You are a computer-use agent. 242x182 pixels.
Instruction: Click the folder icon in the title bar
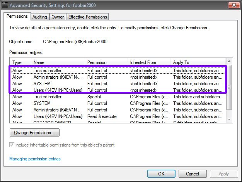click(5, 5)
